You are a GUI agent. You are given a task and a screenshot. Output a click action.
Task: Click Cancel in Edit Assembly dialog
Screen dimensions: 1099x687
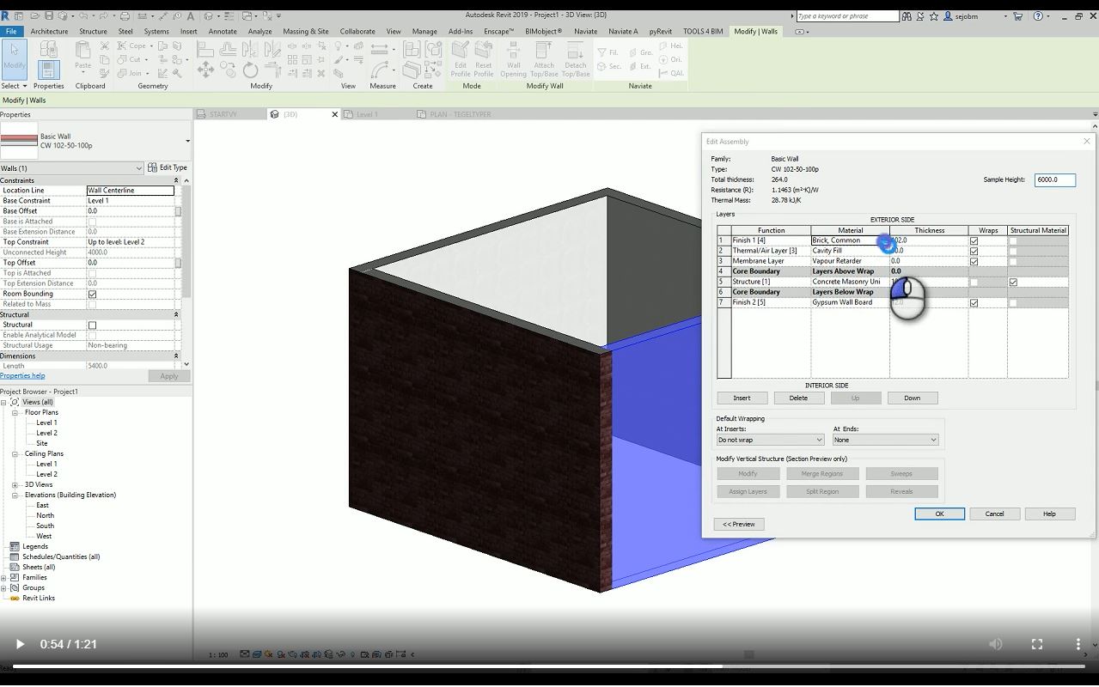994,514
